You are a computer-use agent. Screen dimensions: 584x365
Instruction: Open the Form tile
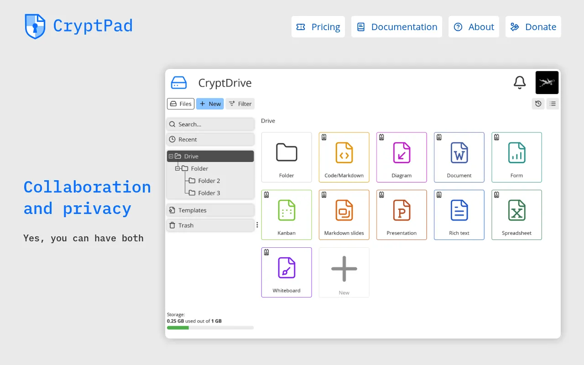(516, 157)
